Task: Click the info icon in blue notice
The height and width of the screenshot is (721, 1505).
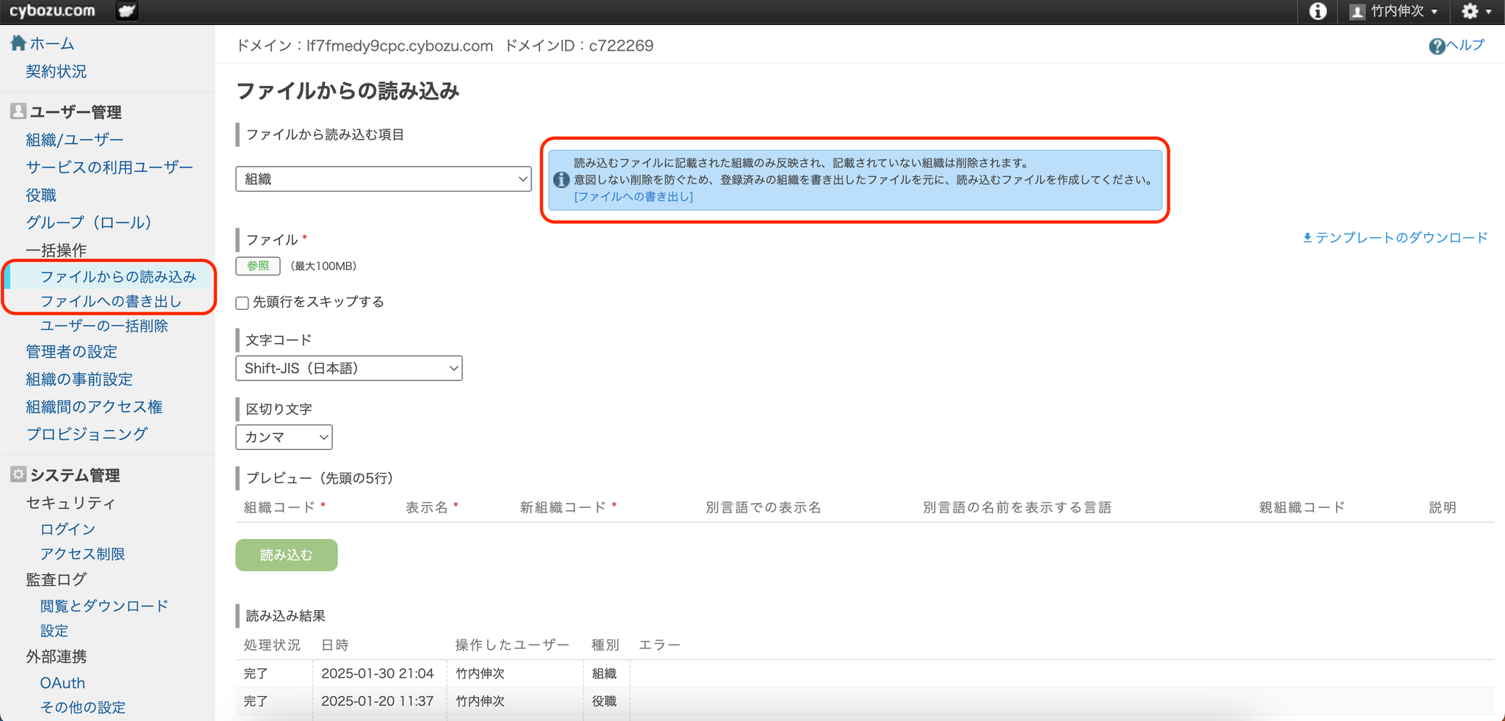Action: pyautogui.click(x=561, y=180)
